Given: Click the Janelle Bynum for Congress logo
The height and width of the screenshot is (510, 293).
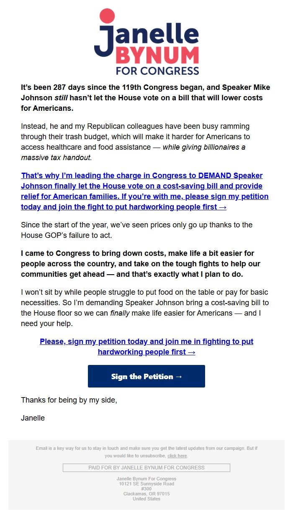Looking at the screenshot, I should point(146,42).
